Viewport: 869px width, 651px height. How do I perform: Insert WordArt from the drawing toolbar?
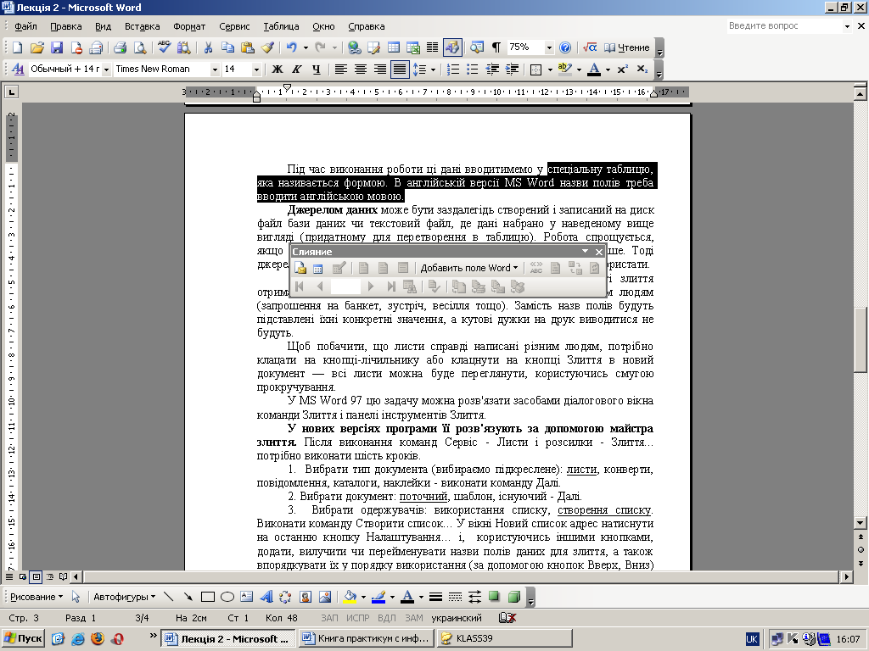266,597
